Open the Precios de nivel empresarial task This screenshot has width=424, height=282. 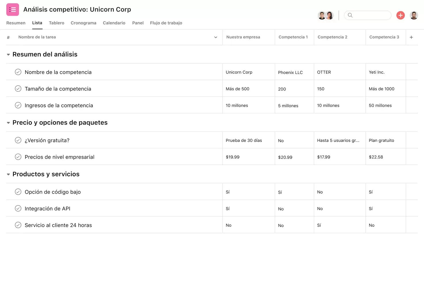[x=59, y=157]
